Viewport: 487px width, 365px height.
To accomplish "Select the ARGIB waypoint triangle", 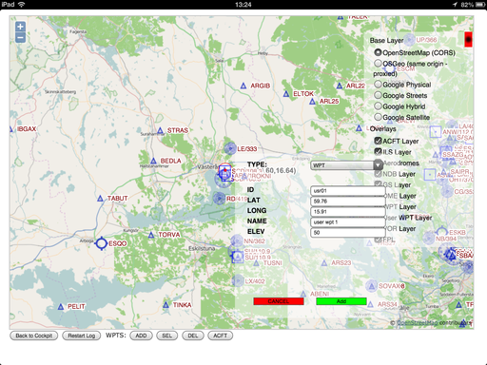I will [243, 86].
